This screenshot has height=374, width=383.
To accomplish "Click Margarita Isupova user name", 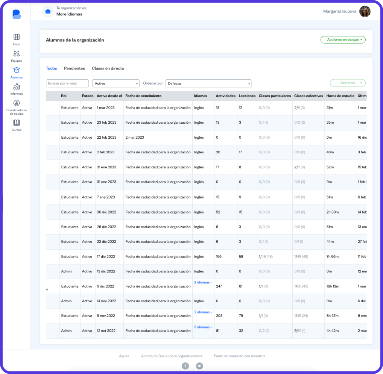I will point(339,12).
